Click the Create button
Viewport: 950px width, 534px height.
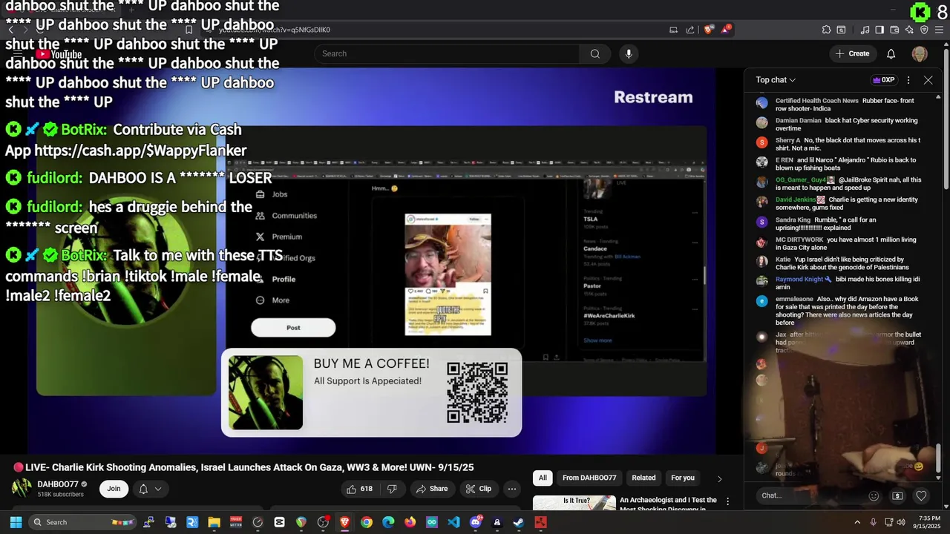pos(852,53)
